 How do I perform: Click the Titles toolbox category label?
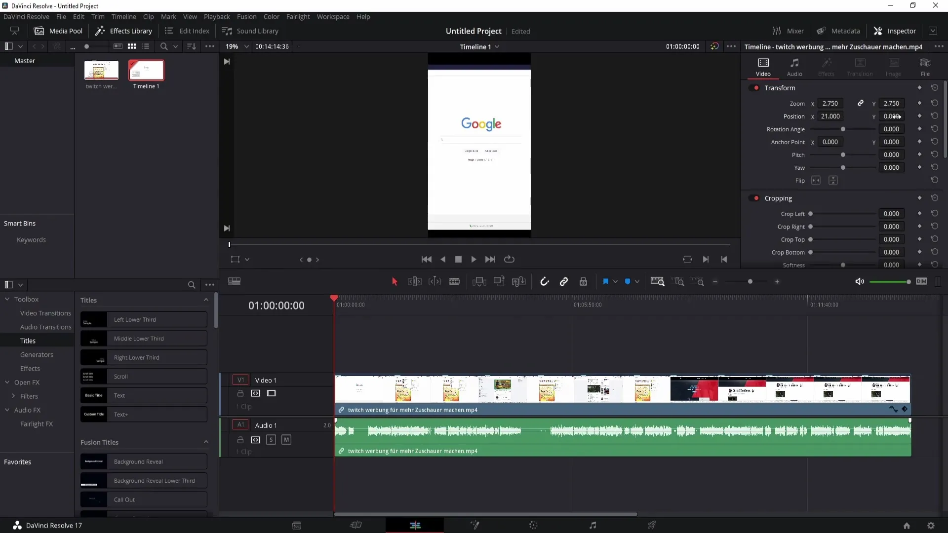coord(28,341)
